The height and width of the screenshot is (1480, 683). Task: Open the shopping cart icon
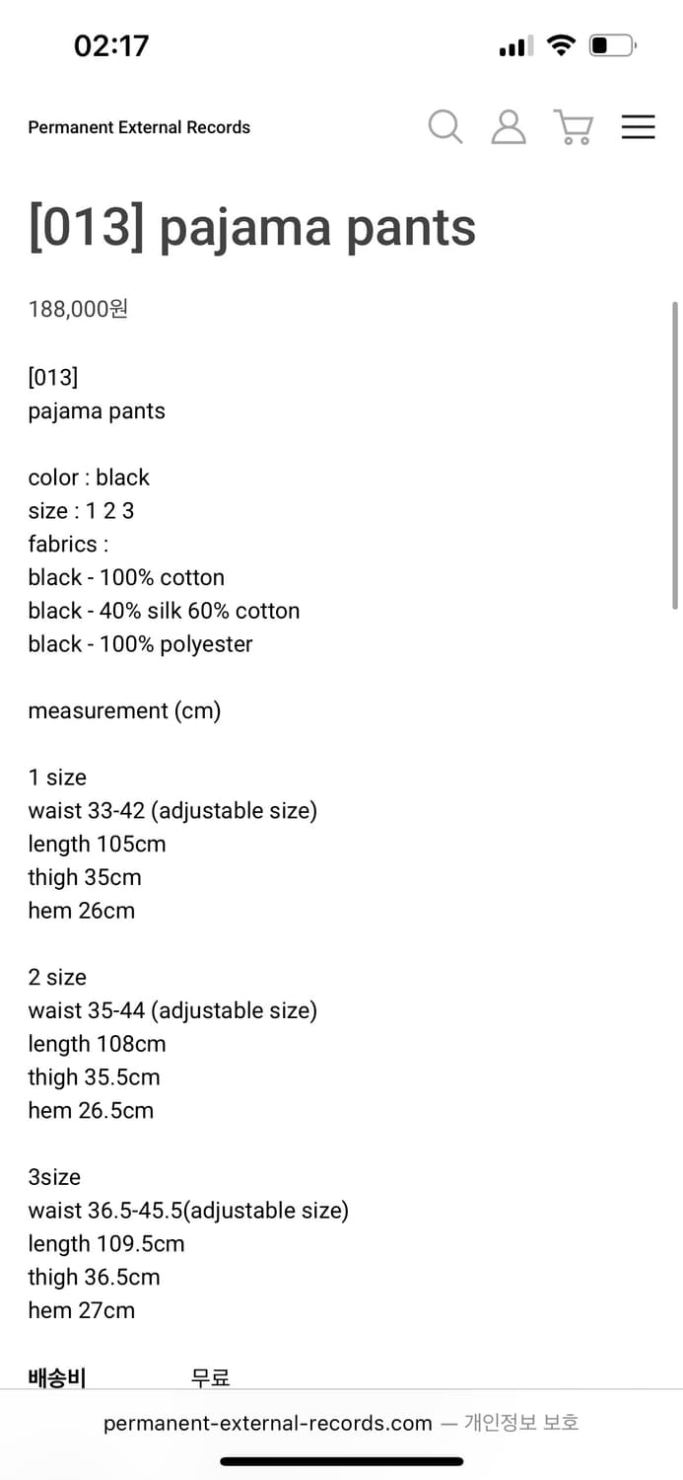(x=574, y=127)
